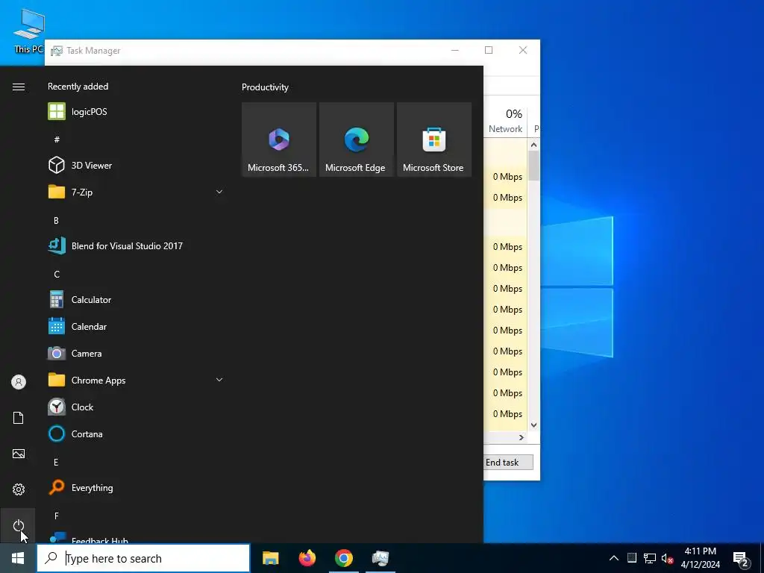Jump to the # letter header

coord(57,140)
